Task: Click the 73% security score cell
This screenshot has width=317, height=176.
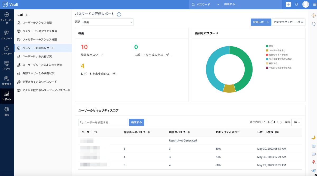Action: click(x=218, y=157)
